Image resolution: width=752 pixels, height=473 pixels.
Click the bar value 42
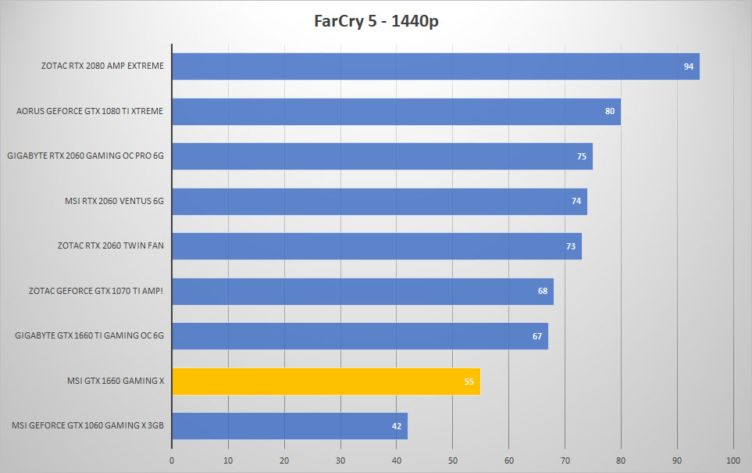tap(397, 426)
